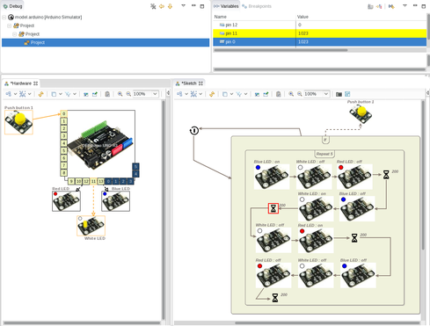Click Arrange All icon in Sketch toolbar
Screen dimensions: 430x326
pyautogui.click(x=179, y=94)
